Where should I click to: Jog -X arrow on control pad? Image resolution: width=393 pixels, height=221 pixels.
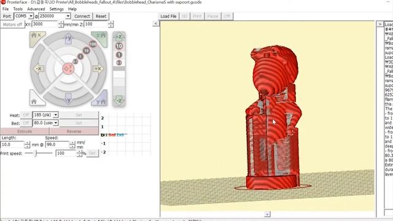point(39,68)
